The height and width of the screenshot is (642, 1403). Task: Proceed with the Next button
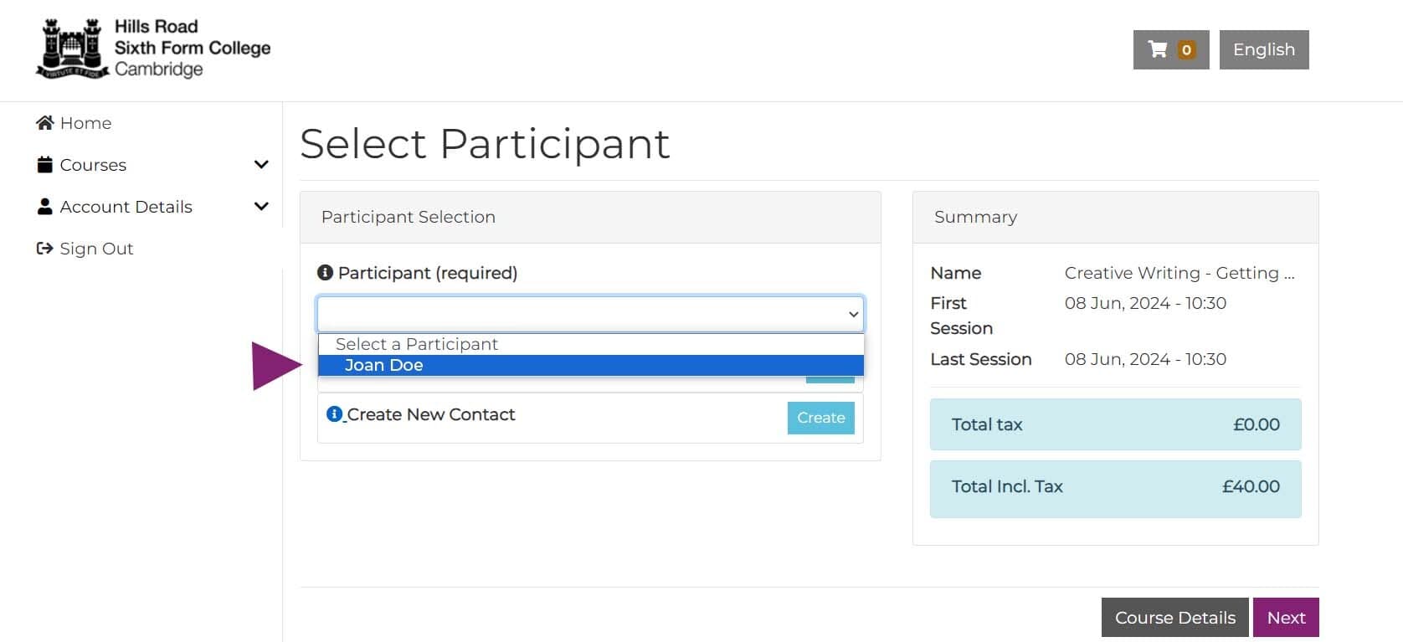pyautogui.click(x=1286, y=618)
